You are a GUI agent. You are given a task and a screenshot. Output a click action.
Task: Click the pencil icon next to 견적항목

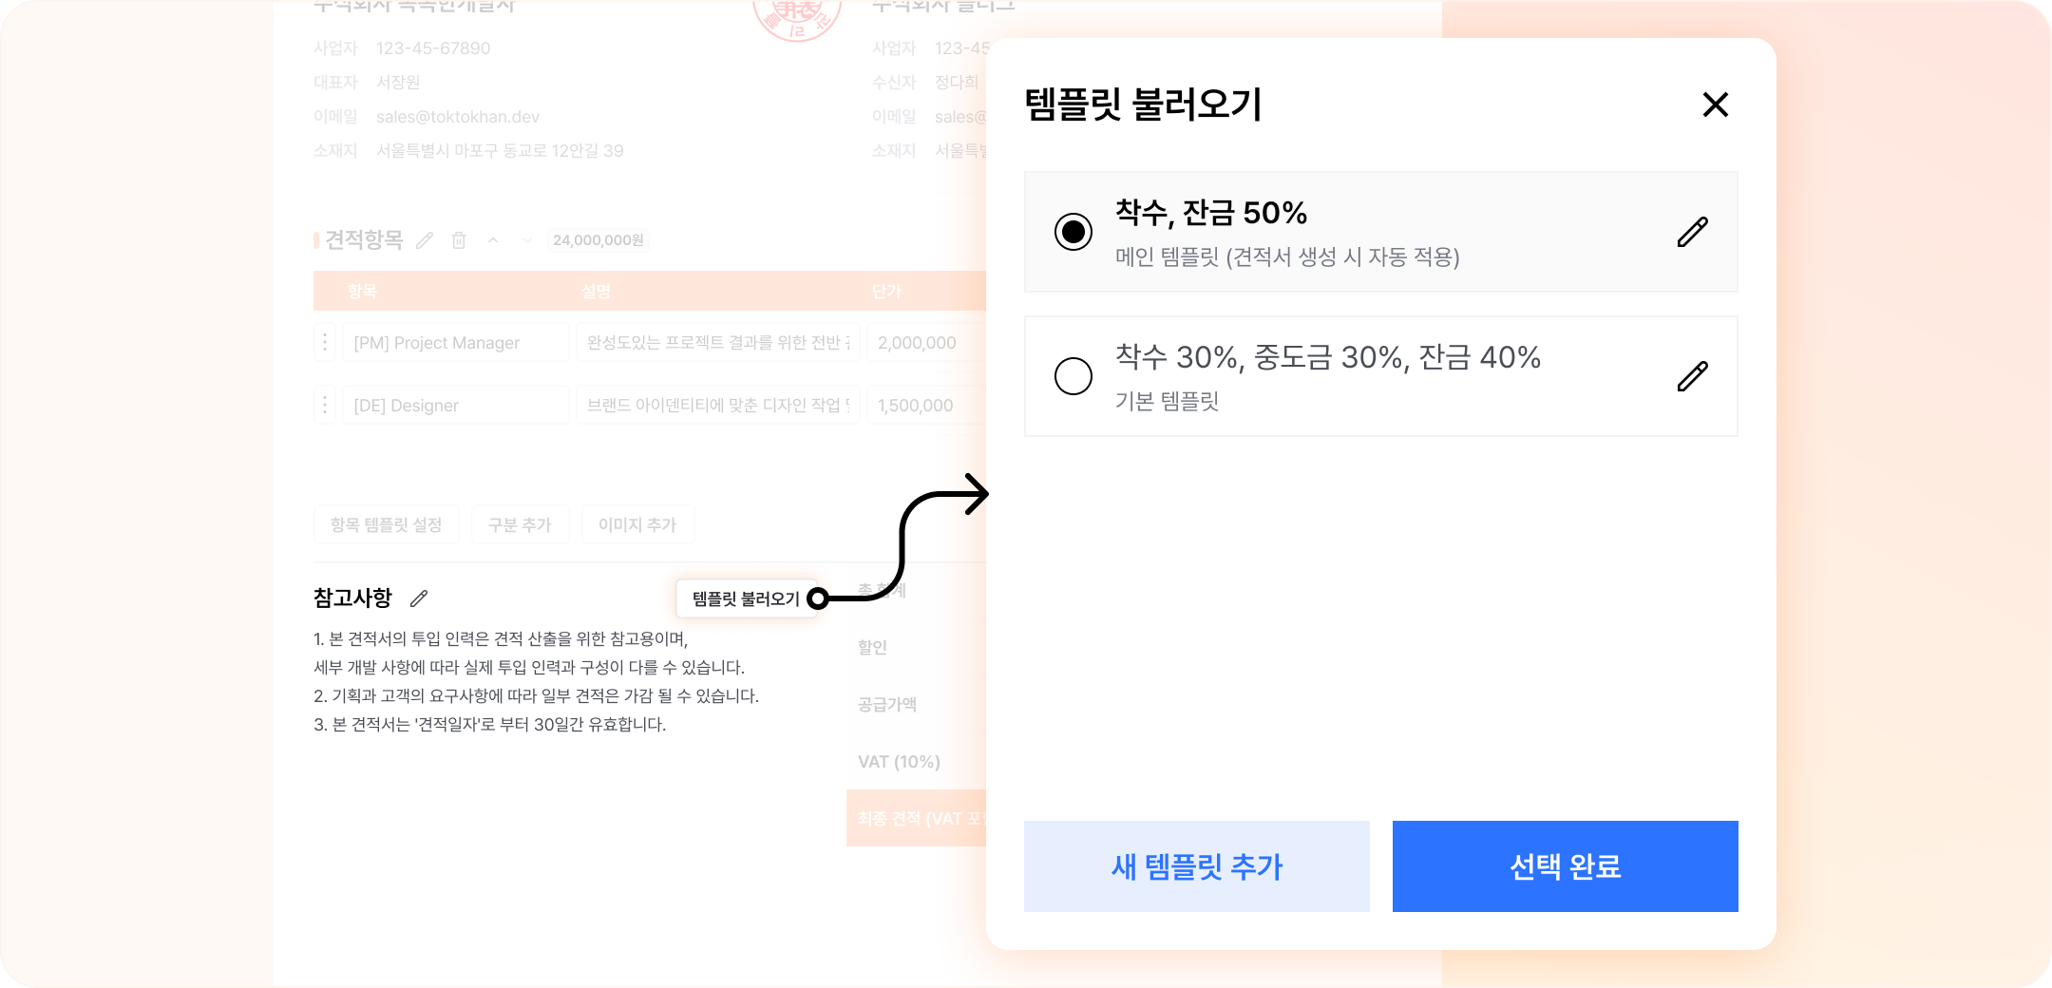tap(425, 240)
